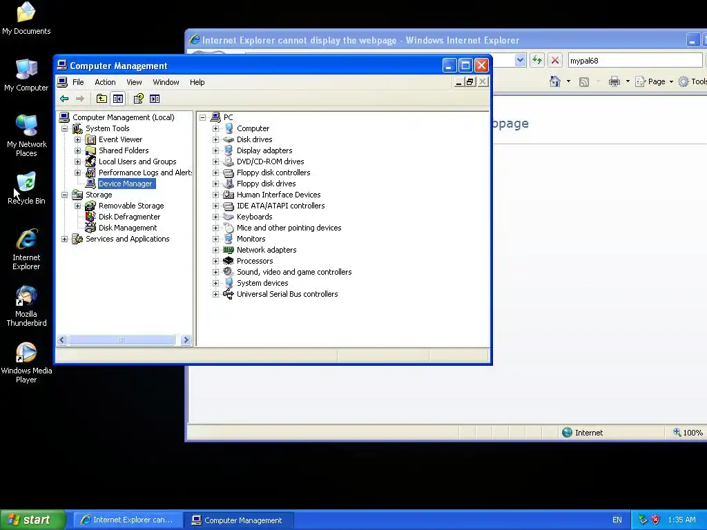
Task: Expand Display adapters device category
Action: click(215, 150)
